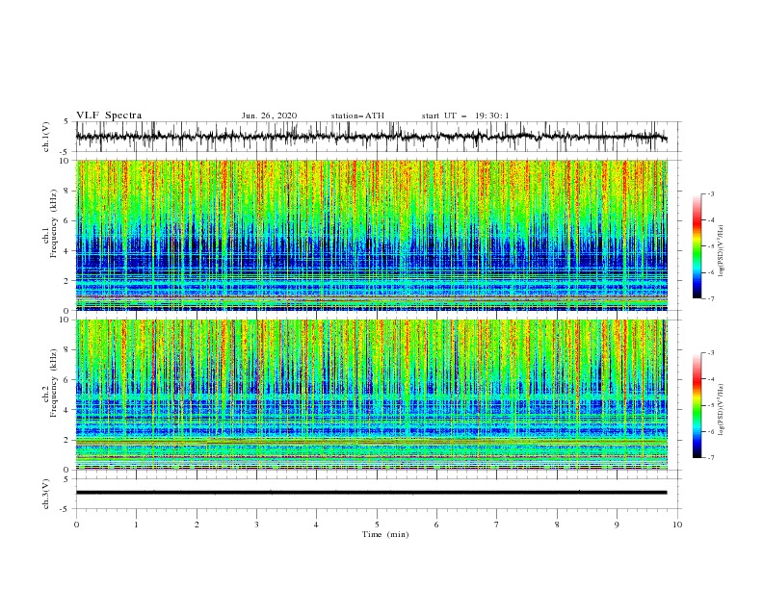Click the "0" tick on the time axis
This screenshot has width=763, height=589.
click(76, 525)
